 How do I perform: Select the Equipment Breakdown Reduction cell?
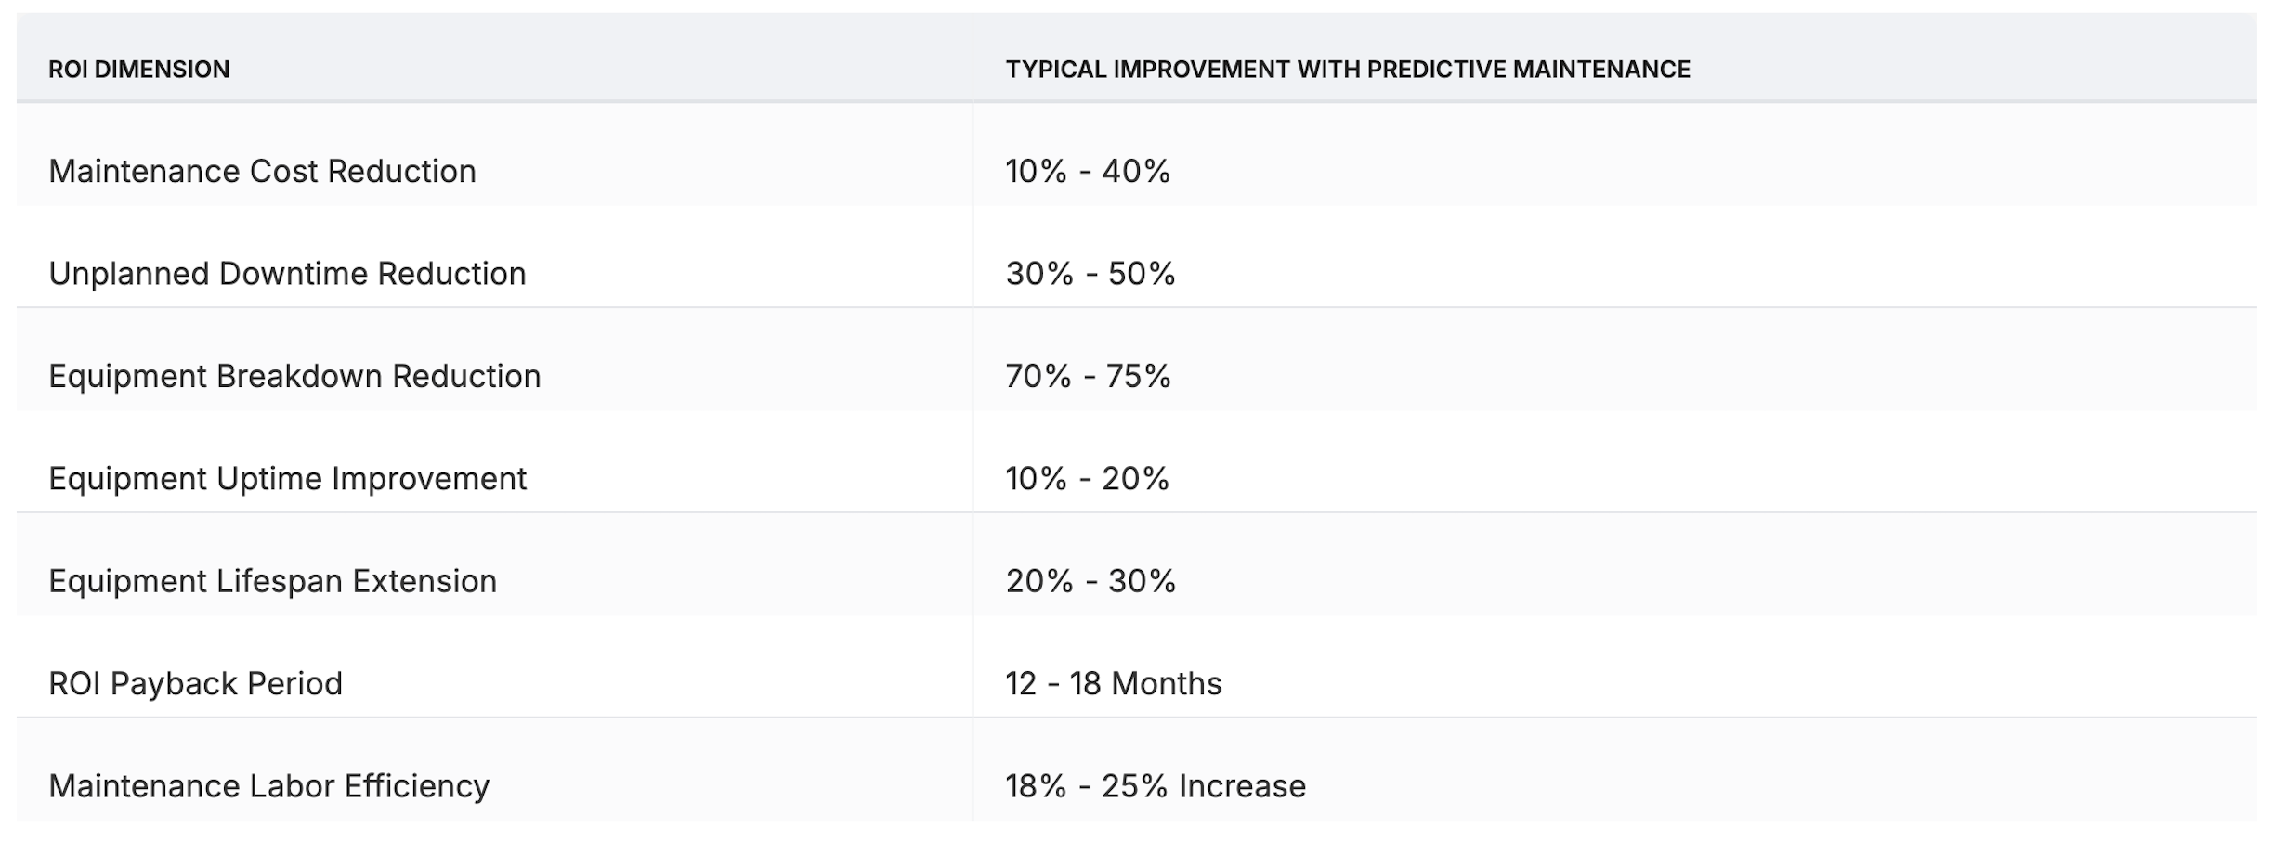pyautogui.click(x=294, y=376)
